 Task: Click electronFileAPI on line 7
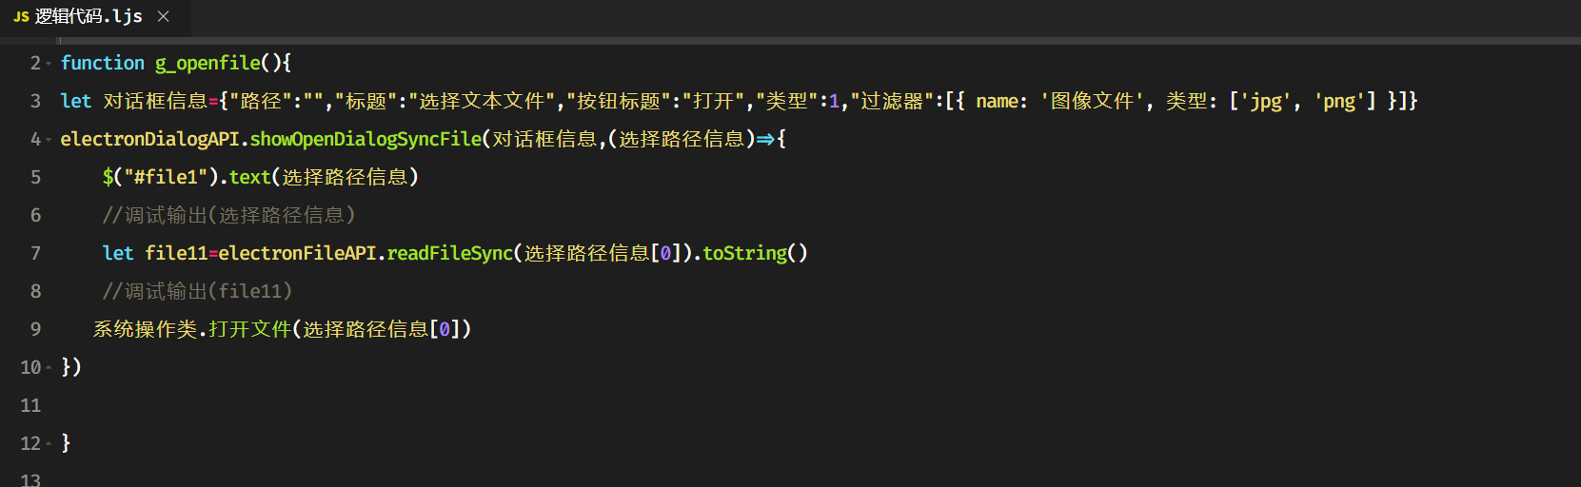(298, 253)
